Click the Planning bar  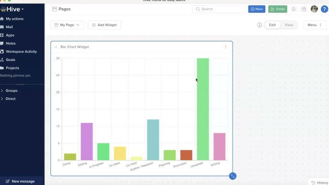pyautogui.click(x=170, y=155)
